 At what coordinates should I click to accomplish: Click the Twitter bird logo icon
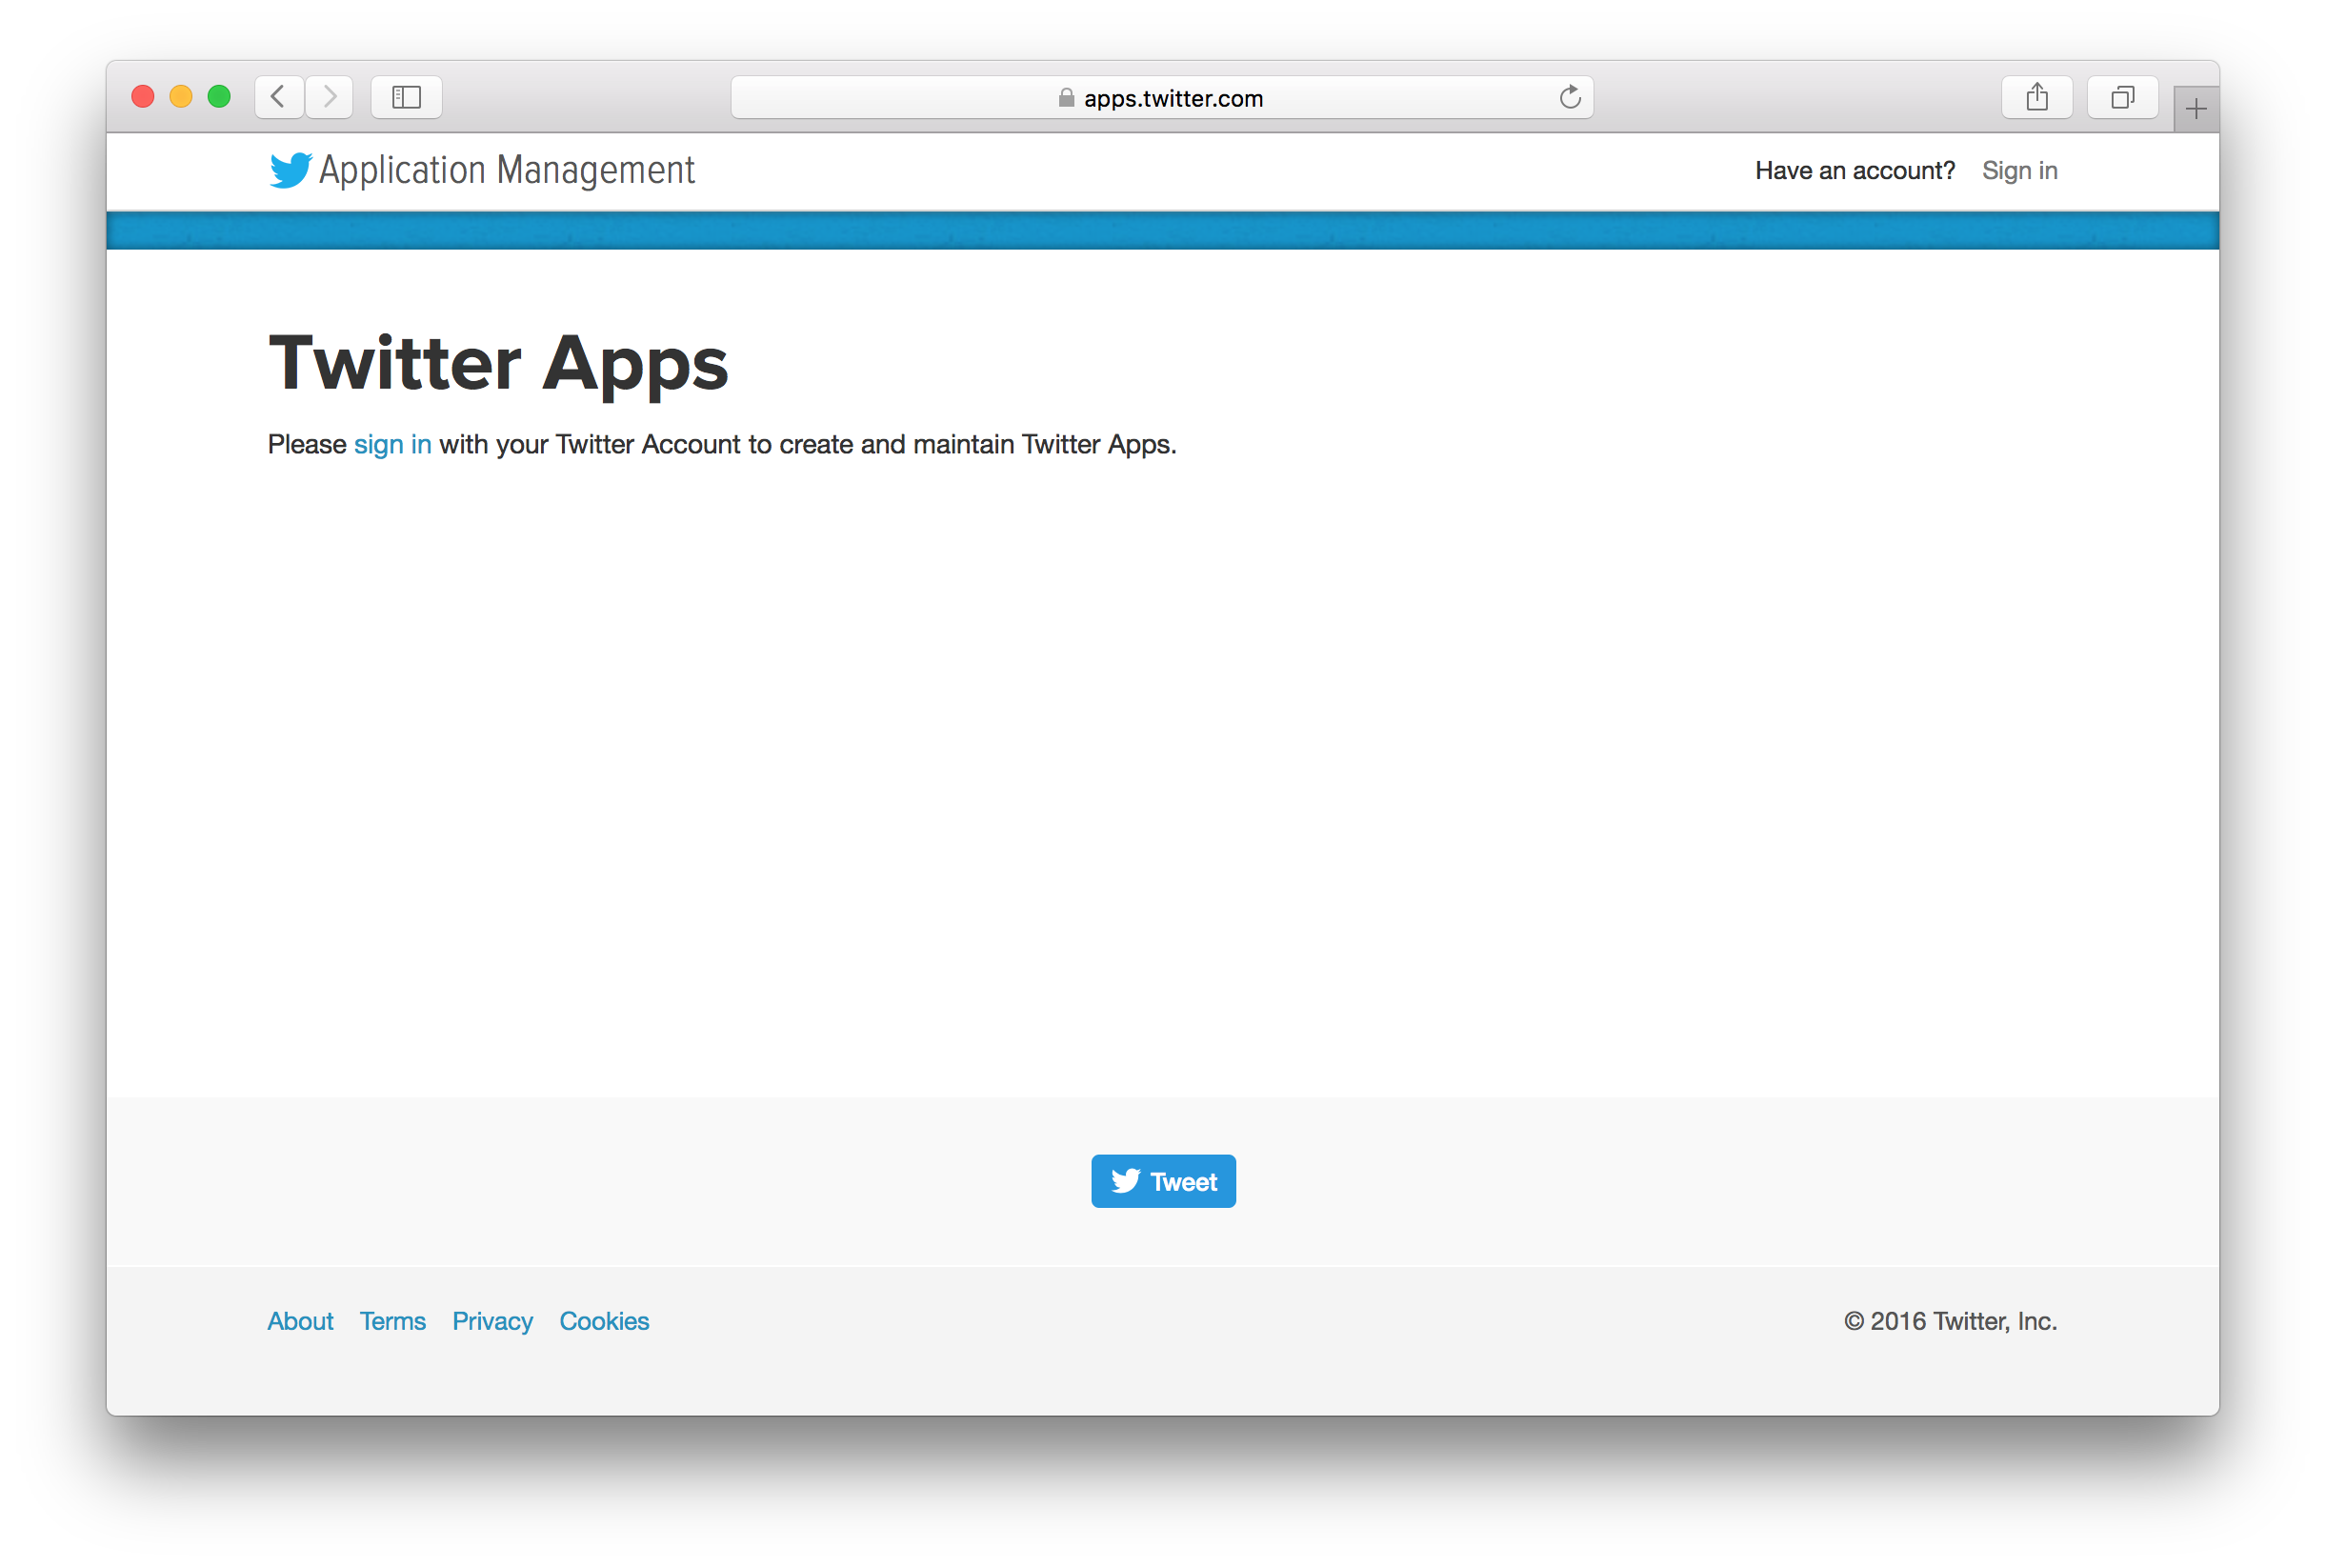tap(289, 170)
